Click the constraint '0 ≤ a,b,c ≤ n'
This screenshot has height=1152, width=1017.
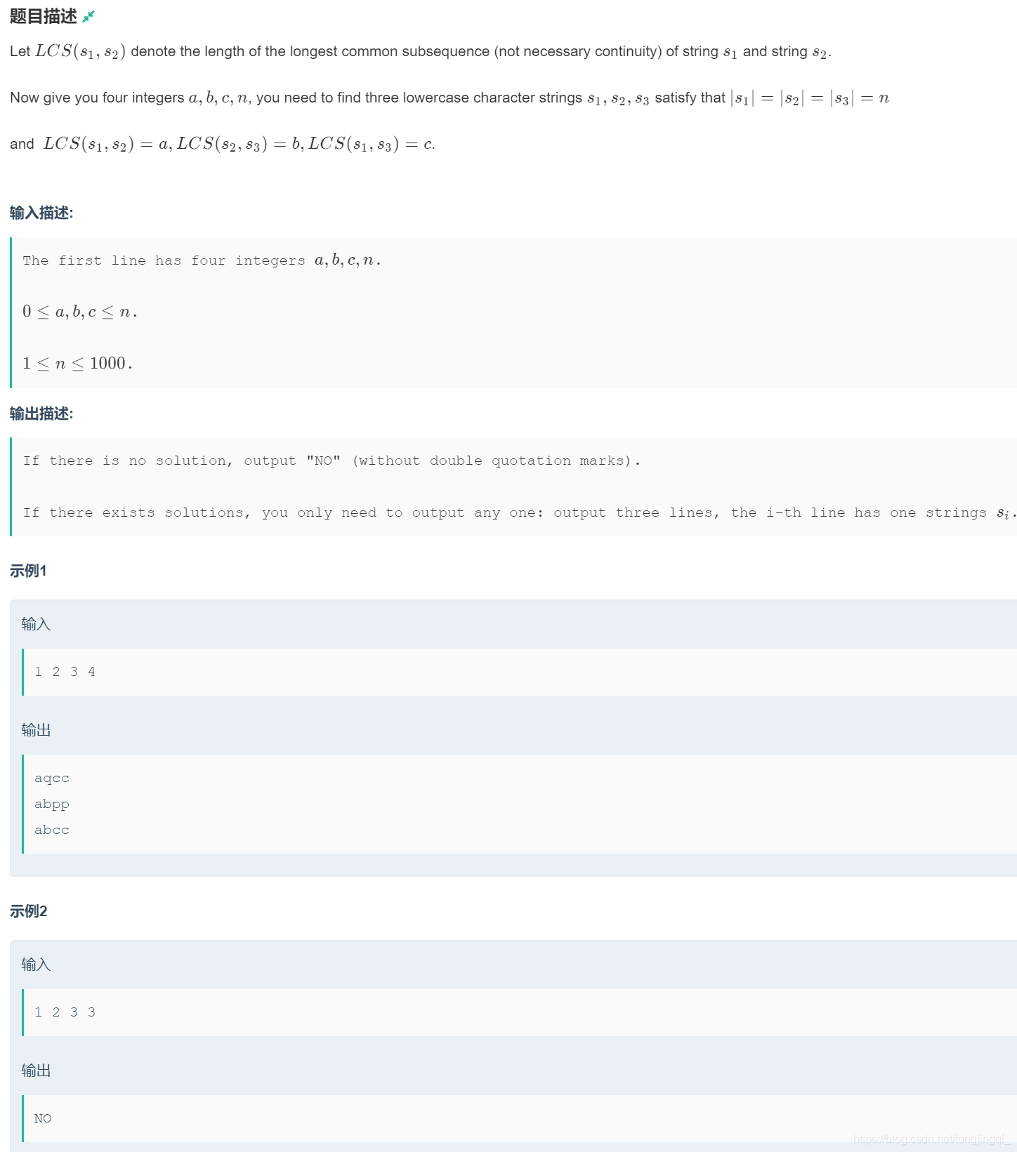pyautogui.click(x=79, y=311)
